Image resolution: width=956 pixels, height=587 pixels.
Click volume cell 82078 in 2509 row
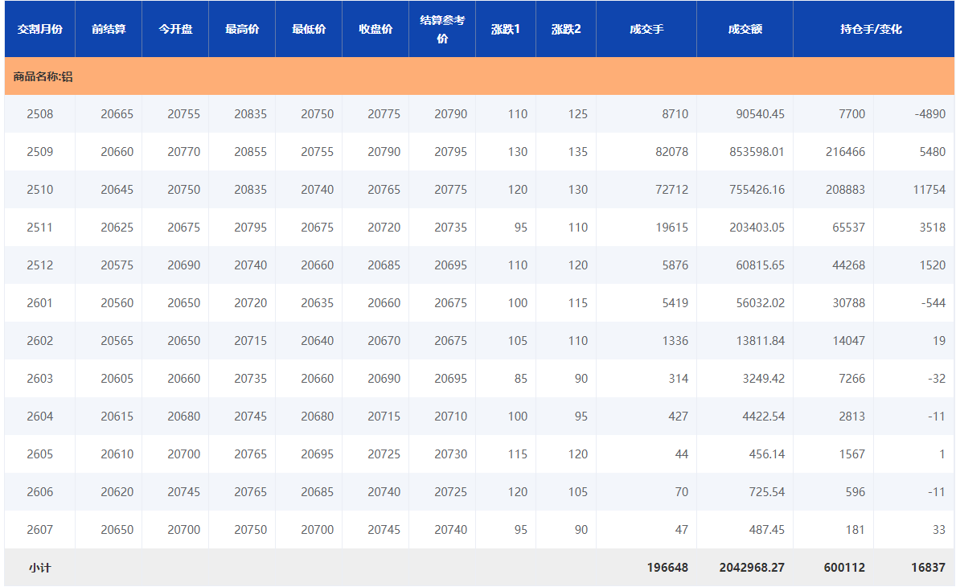(x=671, y=152)
